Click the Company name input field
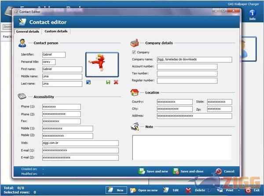This screenshot has height=196, width=264. [x=187, y=59]
